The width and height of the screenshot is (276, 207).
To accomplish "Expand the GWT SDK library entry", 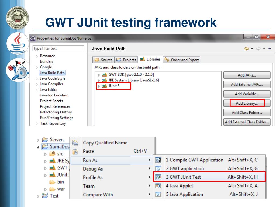I will tap(99, 75).
